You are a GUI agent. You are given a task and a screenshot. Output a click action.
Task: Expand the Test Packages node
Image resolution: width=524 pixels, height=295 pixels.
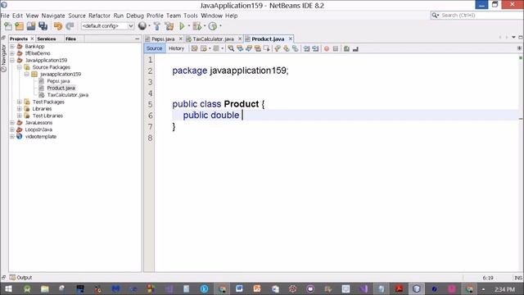coord(20,102)
